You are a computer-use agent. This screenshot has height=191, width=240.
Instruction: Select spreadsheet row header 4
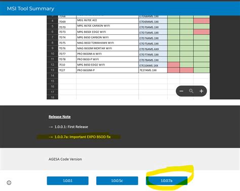pos(53,21)
